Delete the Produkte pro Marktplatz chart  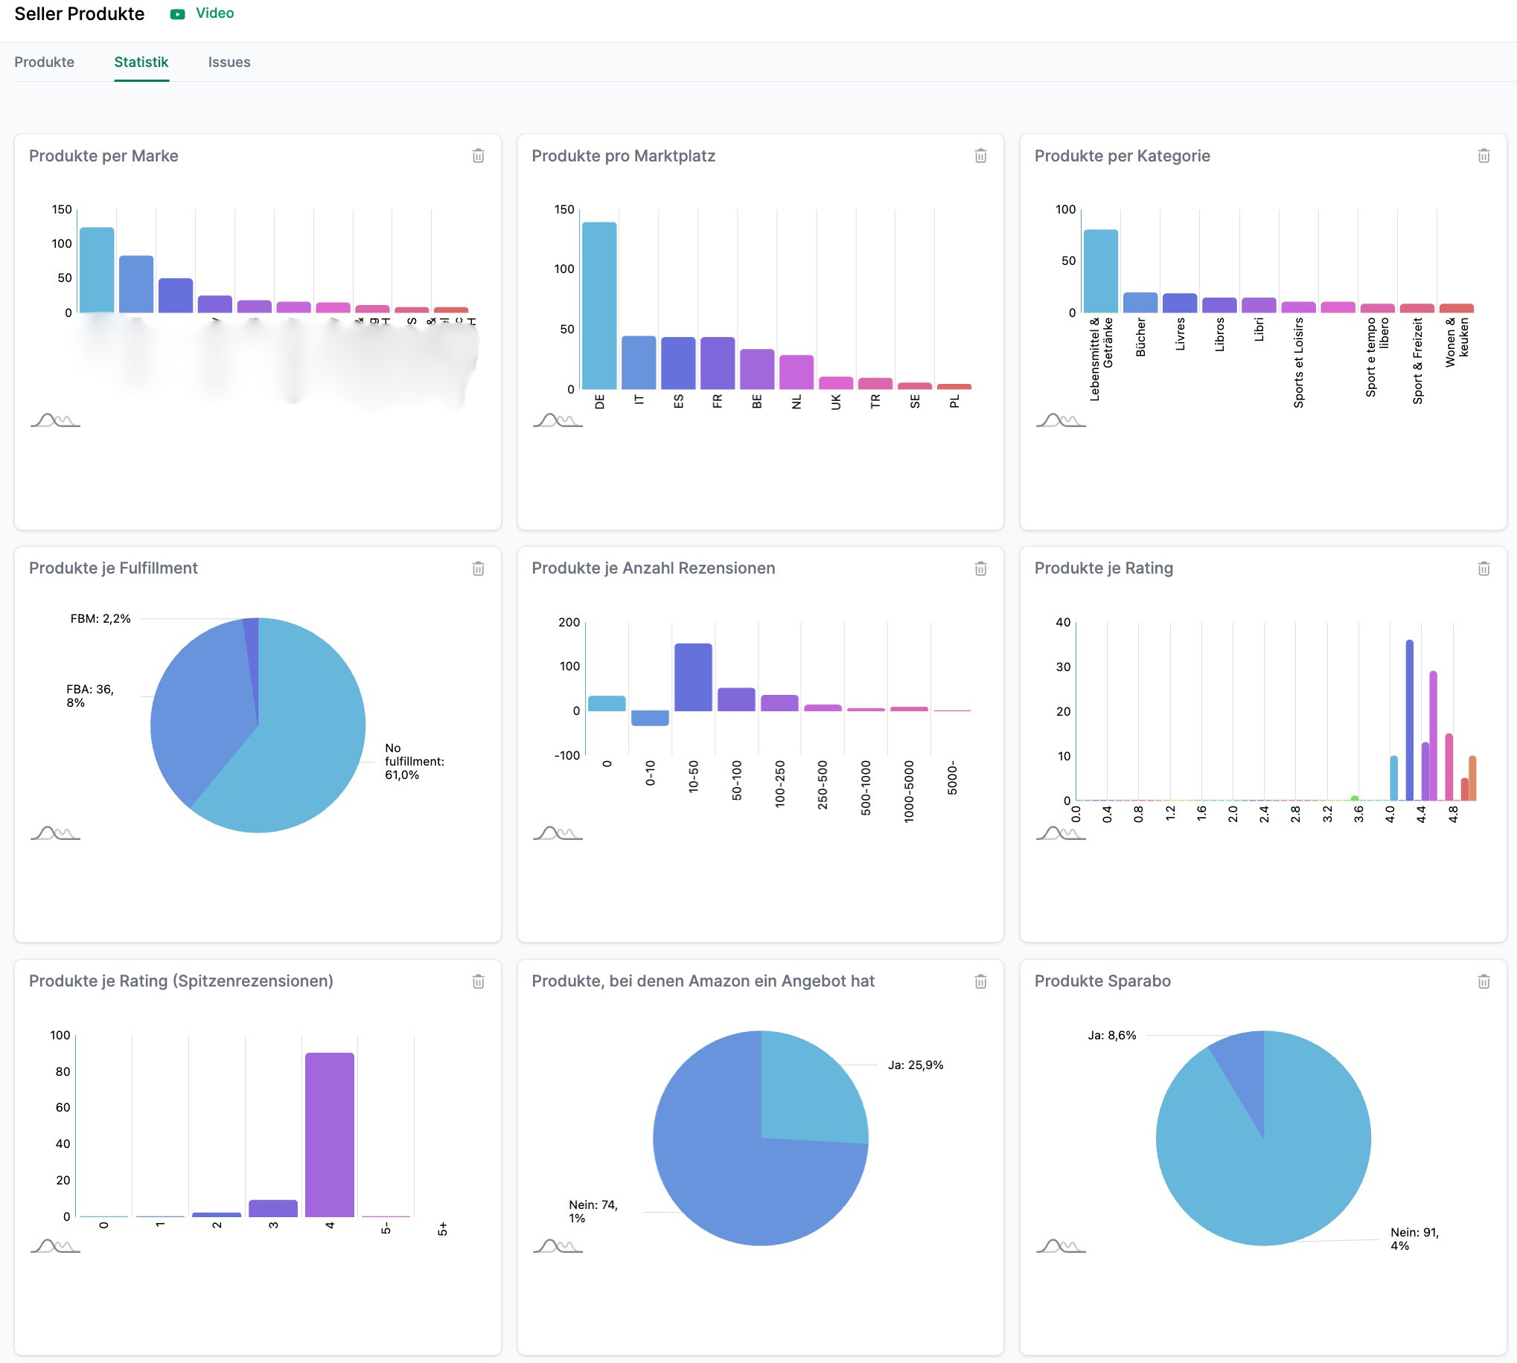(980, 155)
